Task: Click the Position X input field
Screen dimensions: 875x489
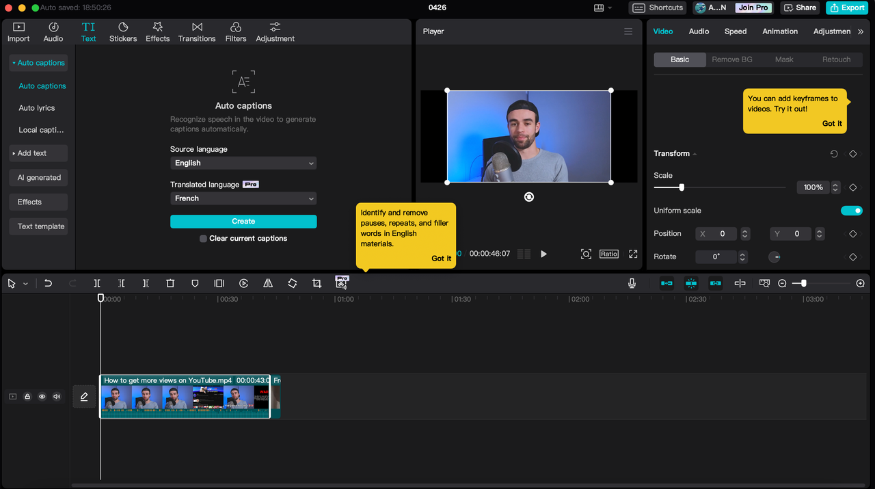Action: point(715,234)
